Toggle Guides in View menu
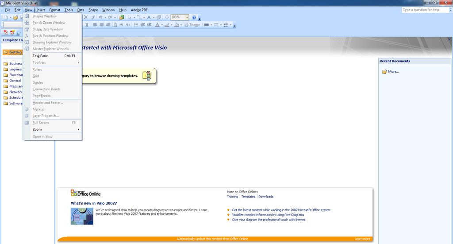The height and width of the screenshot is (244, 453). click(x=53, y=82)
